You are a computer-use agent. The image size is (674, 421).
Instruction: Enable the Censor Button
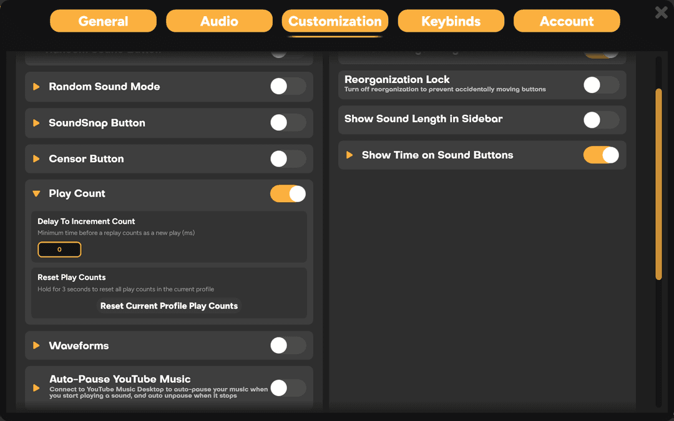tap(288, 158)
